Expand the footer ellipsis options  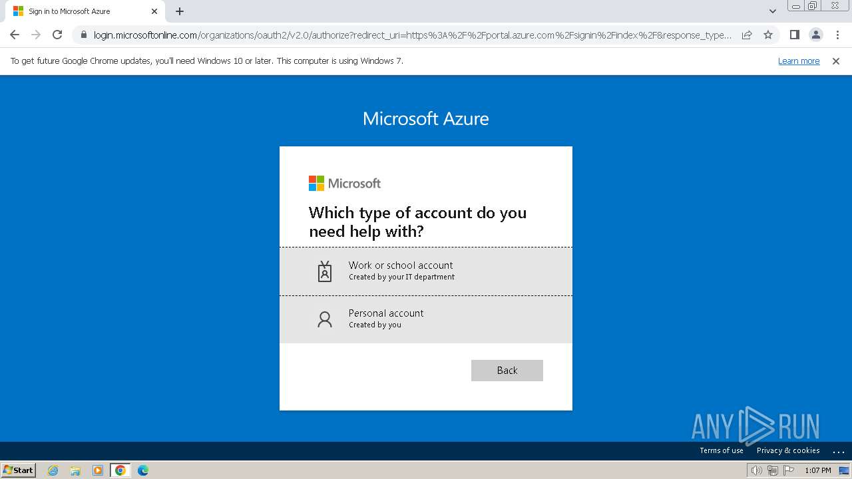(x=838, y=451)
